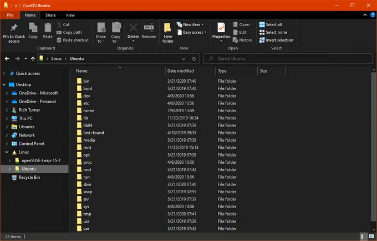Click Copy path command

69,32
